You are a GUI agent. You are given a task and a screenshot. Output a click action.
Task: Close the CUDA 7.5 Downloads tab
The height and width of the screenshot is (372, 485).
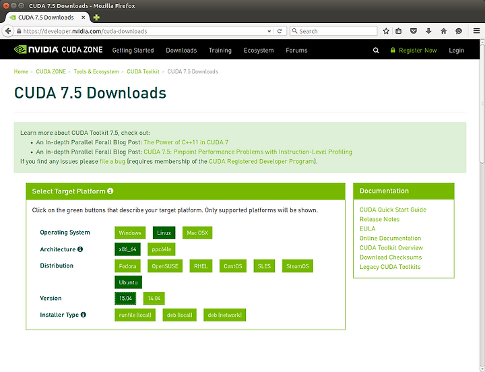tap(84, 18)
